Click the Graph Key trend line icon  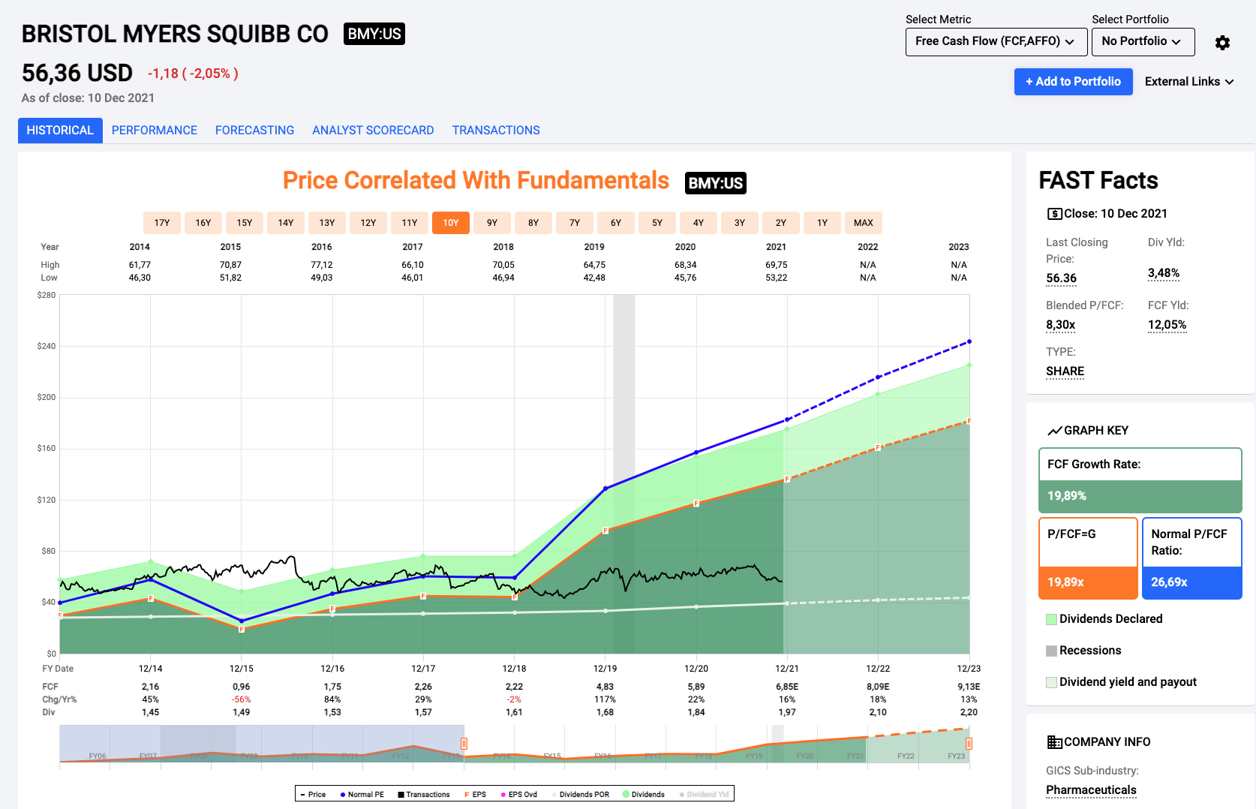[x=1054, y=431]
